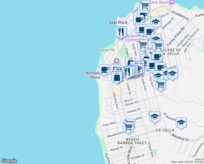Open the Museum of Contemporary Art purple pin
Screen dimensions: 204x164
point(121,39)
